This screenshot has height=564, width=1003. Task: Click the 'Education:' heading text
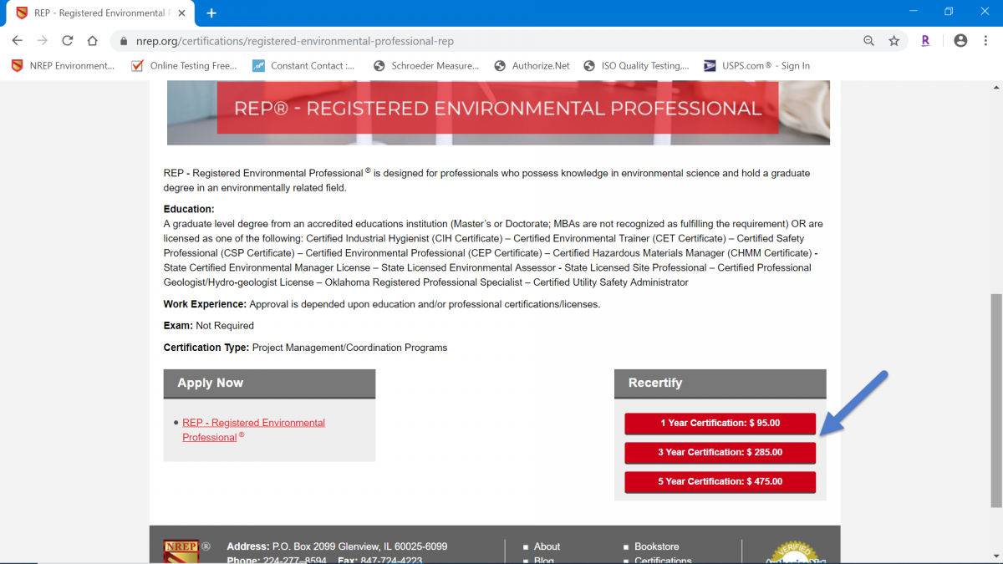tap(189, 209)
